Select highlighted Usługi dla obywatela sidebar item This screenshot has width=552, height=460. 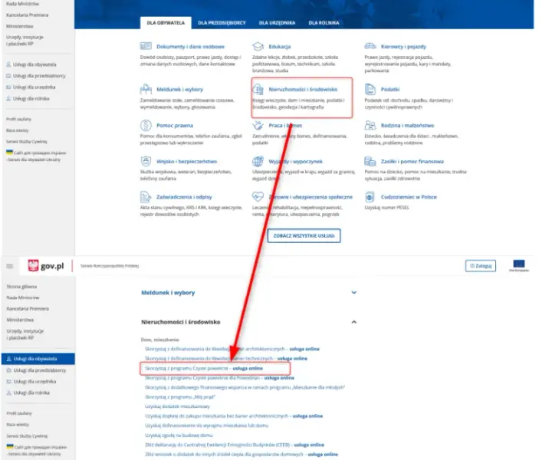pyautogui.click(x=38, y=359)
